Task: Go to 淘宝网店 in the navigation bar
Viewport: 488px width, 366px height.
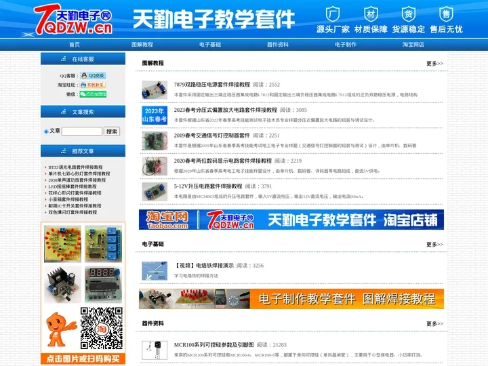Action: pos(413,44)
